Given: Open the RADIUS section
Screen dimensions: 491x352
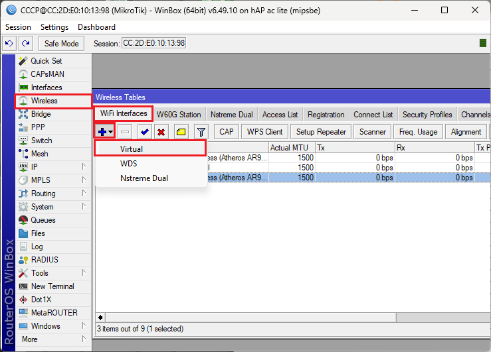Looking at the screenshot, I should [x=53, y=260].
